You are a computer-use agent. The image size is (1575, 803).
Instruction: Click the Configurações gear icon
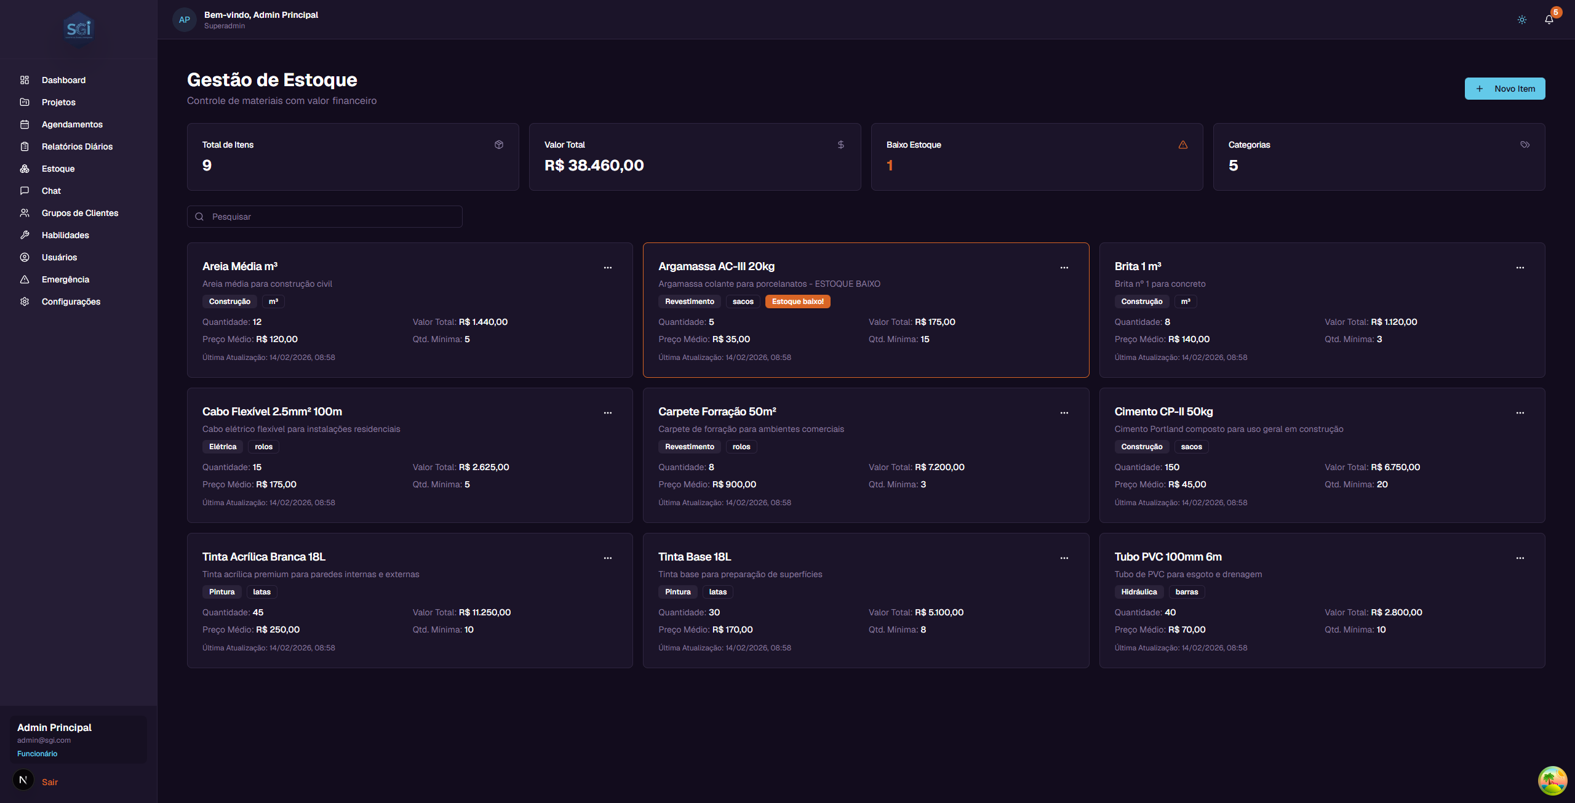[x=25, y=302]
